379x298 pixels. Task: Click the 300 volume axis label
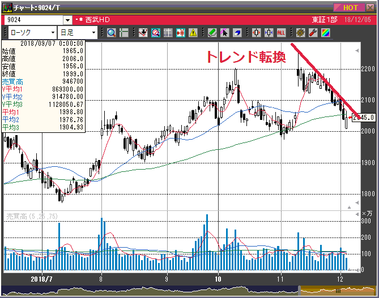(366, 221)
